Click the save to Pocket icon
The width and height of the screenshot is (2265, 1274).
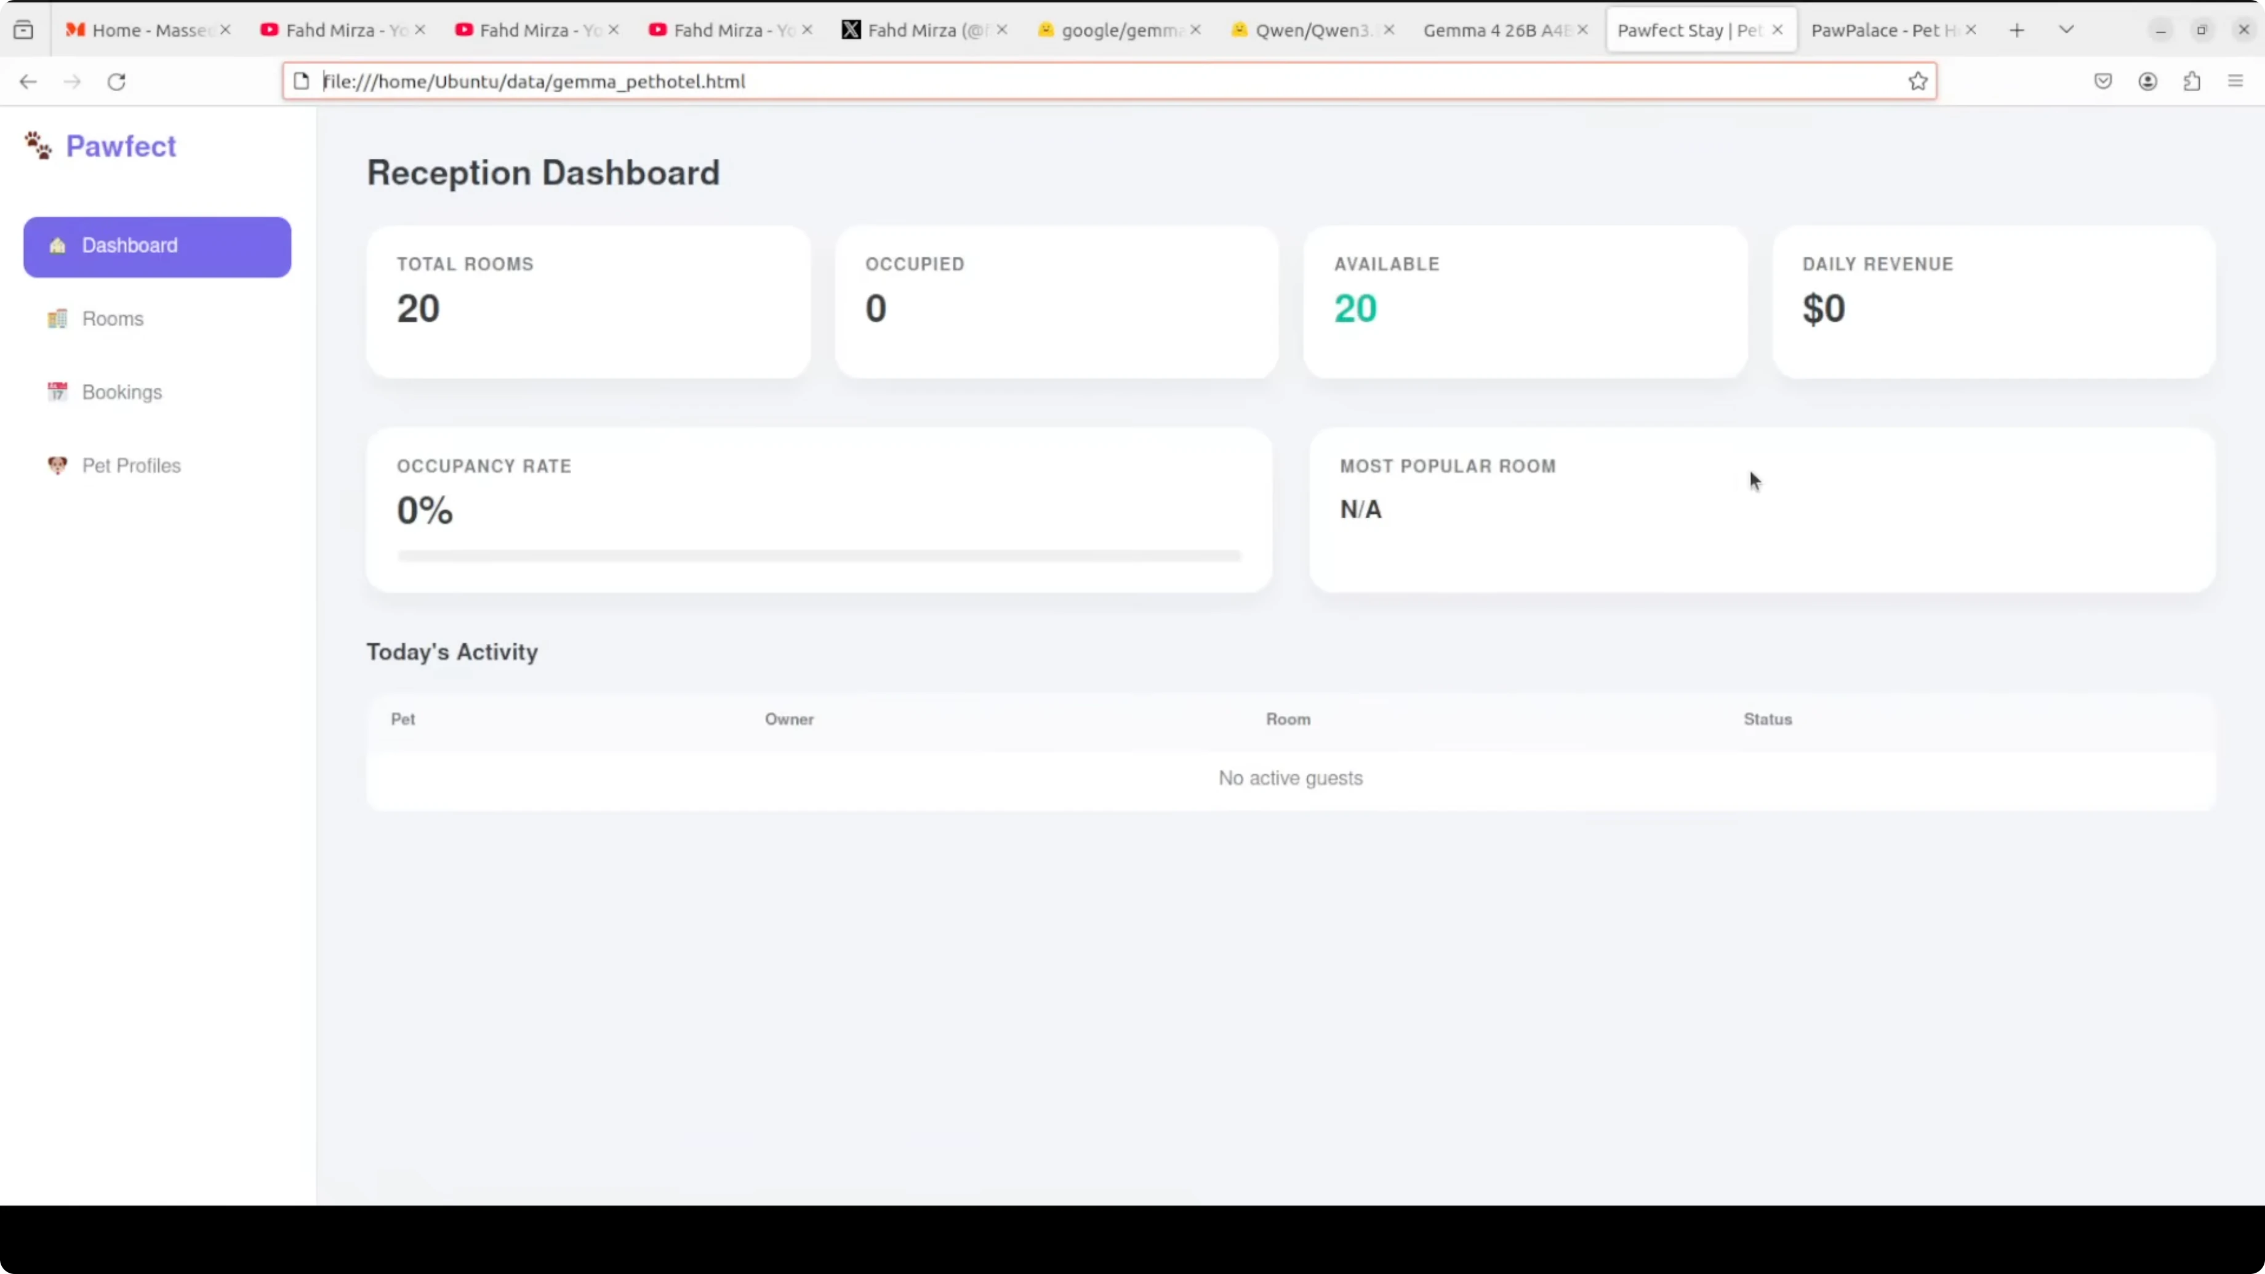coord(2103,81)
